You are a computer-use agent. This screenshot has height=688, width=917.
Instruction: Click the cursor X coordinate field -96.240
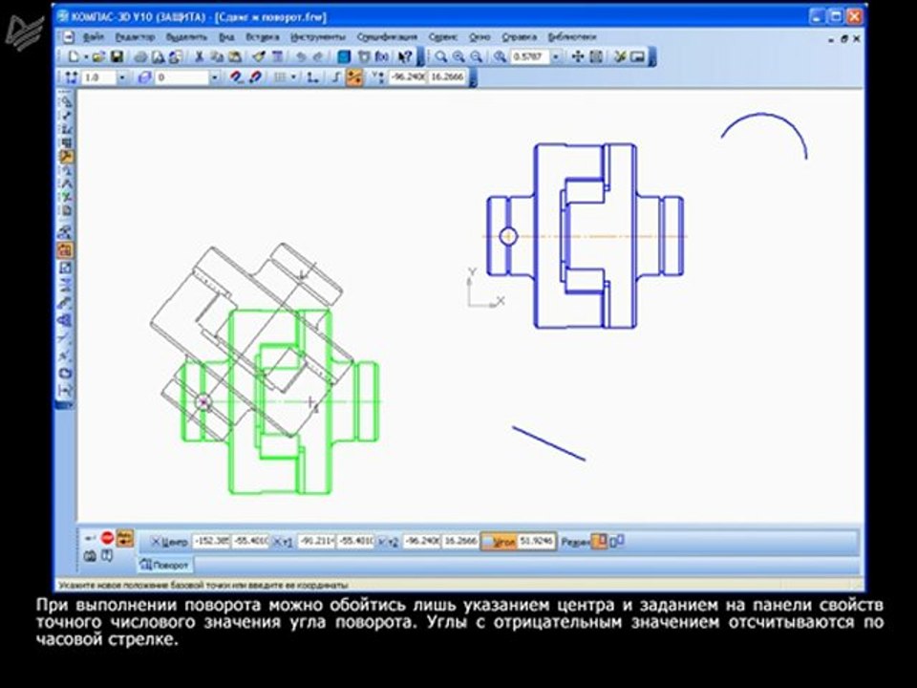click(408, 77)
